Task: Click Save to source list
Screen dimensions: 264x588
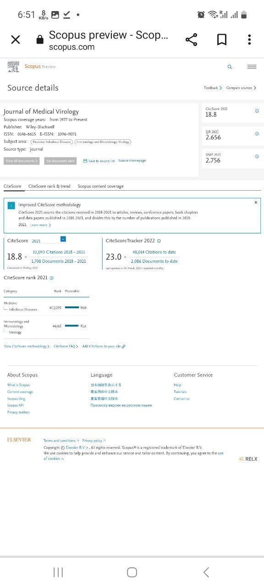Action: (x=99, y=161)
